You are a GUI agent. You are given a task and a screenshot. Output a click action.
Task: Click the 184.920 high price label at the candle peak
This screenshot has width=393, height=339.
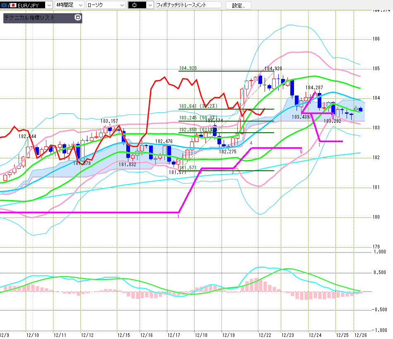point(273,68)
